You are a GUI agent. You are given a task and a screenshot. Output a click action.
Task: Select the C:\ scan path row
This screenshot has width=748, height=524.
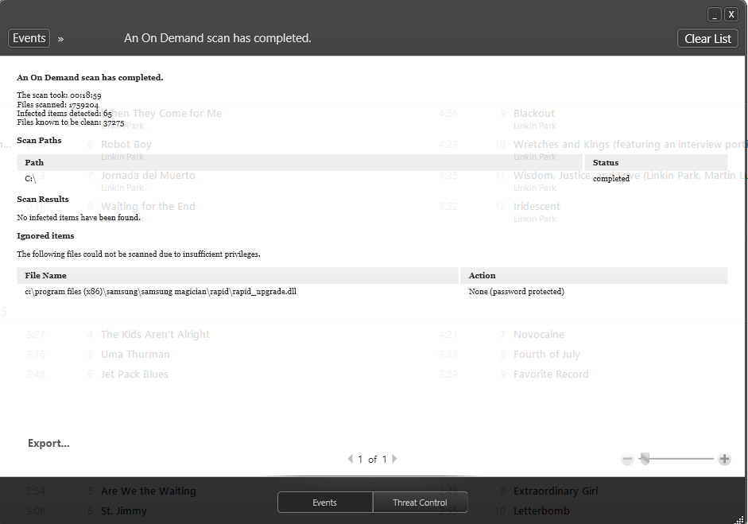31,179
